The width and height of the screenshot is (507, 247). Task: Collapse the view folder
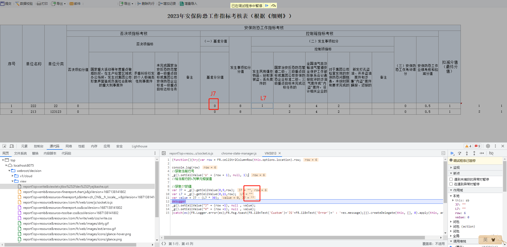12,181
